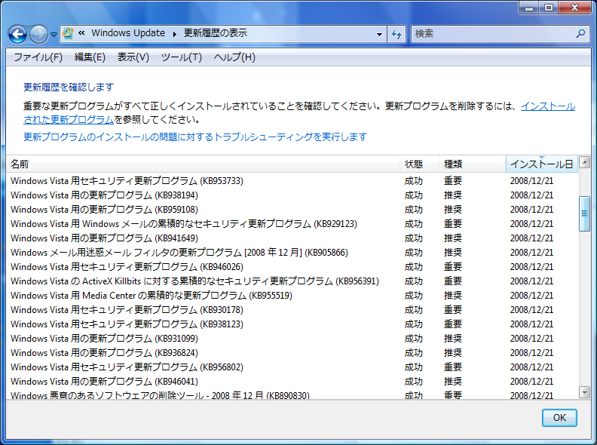
Task: Click the list scrollbar up arrow
Action: 584,163
